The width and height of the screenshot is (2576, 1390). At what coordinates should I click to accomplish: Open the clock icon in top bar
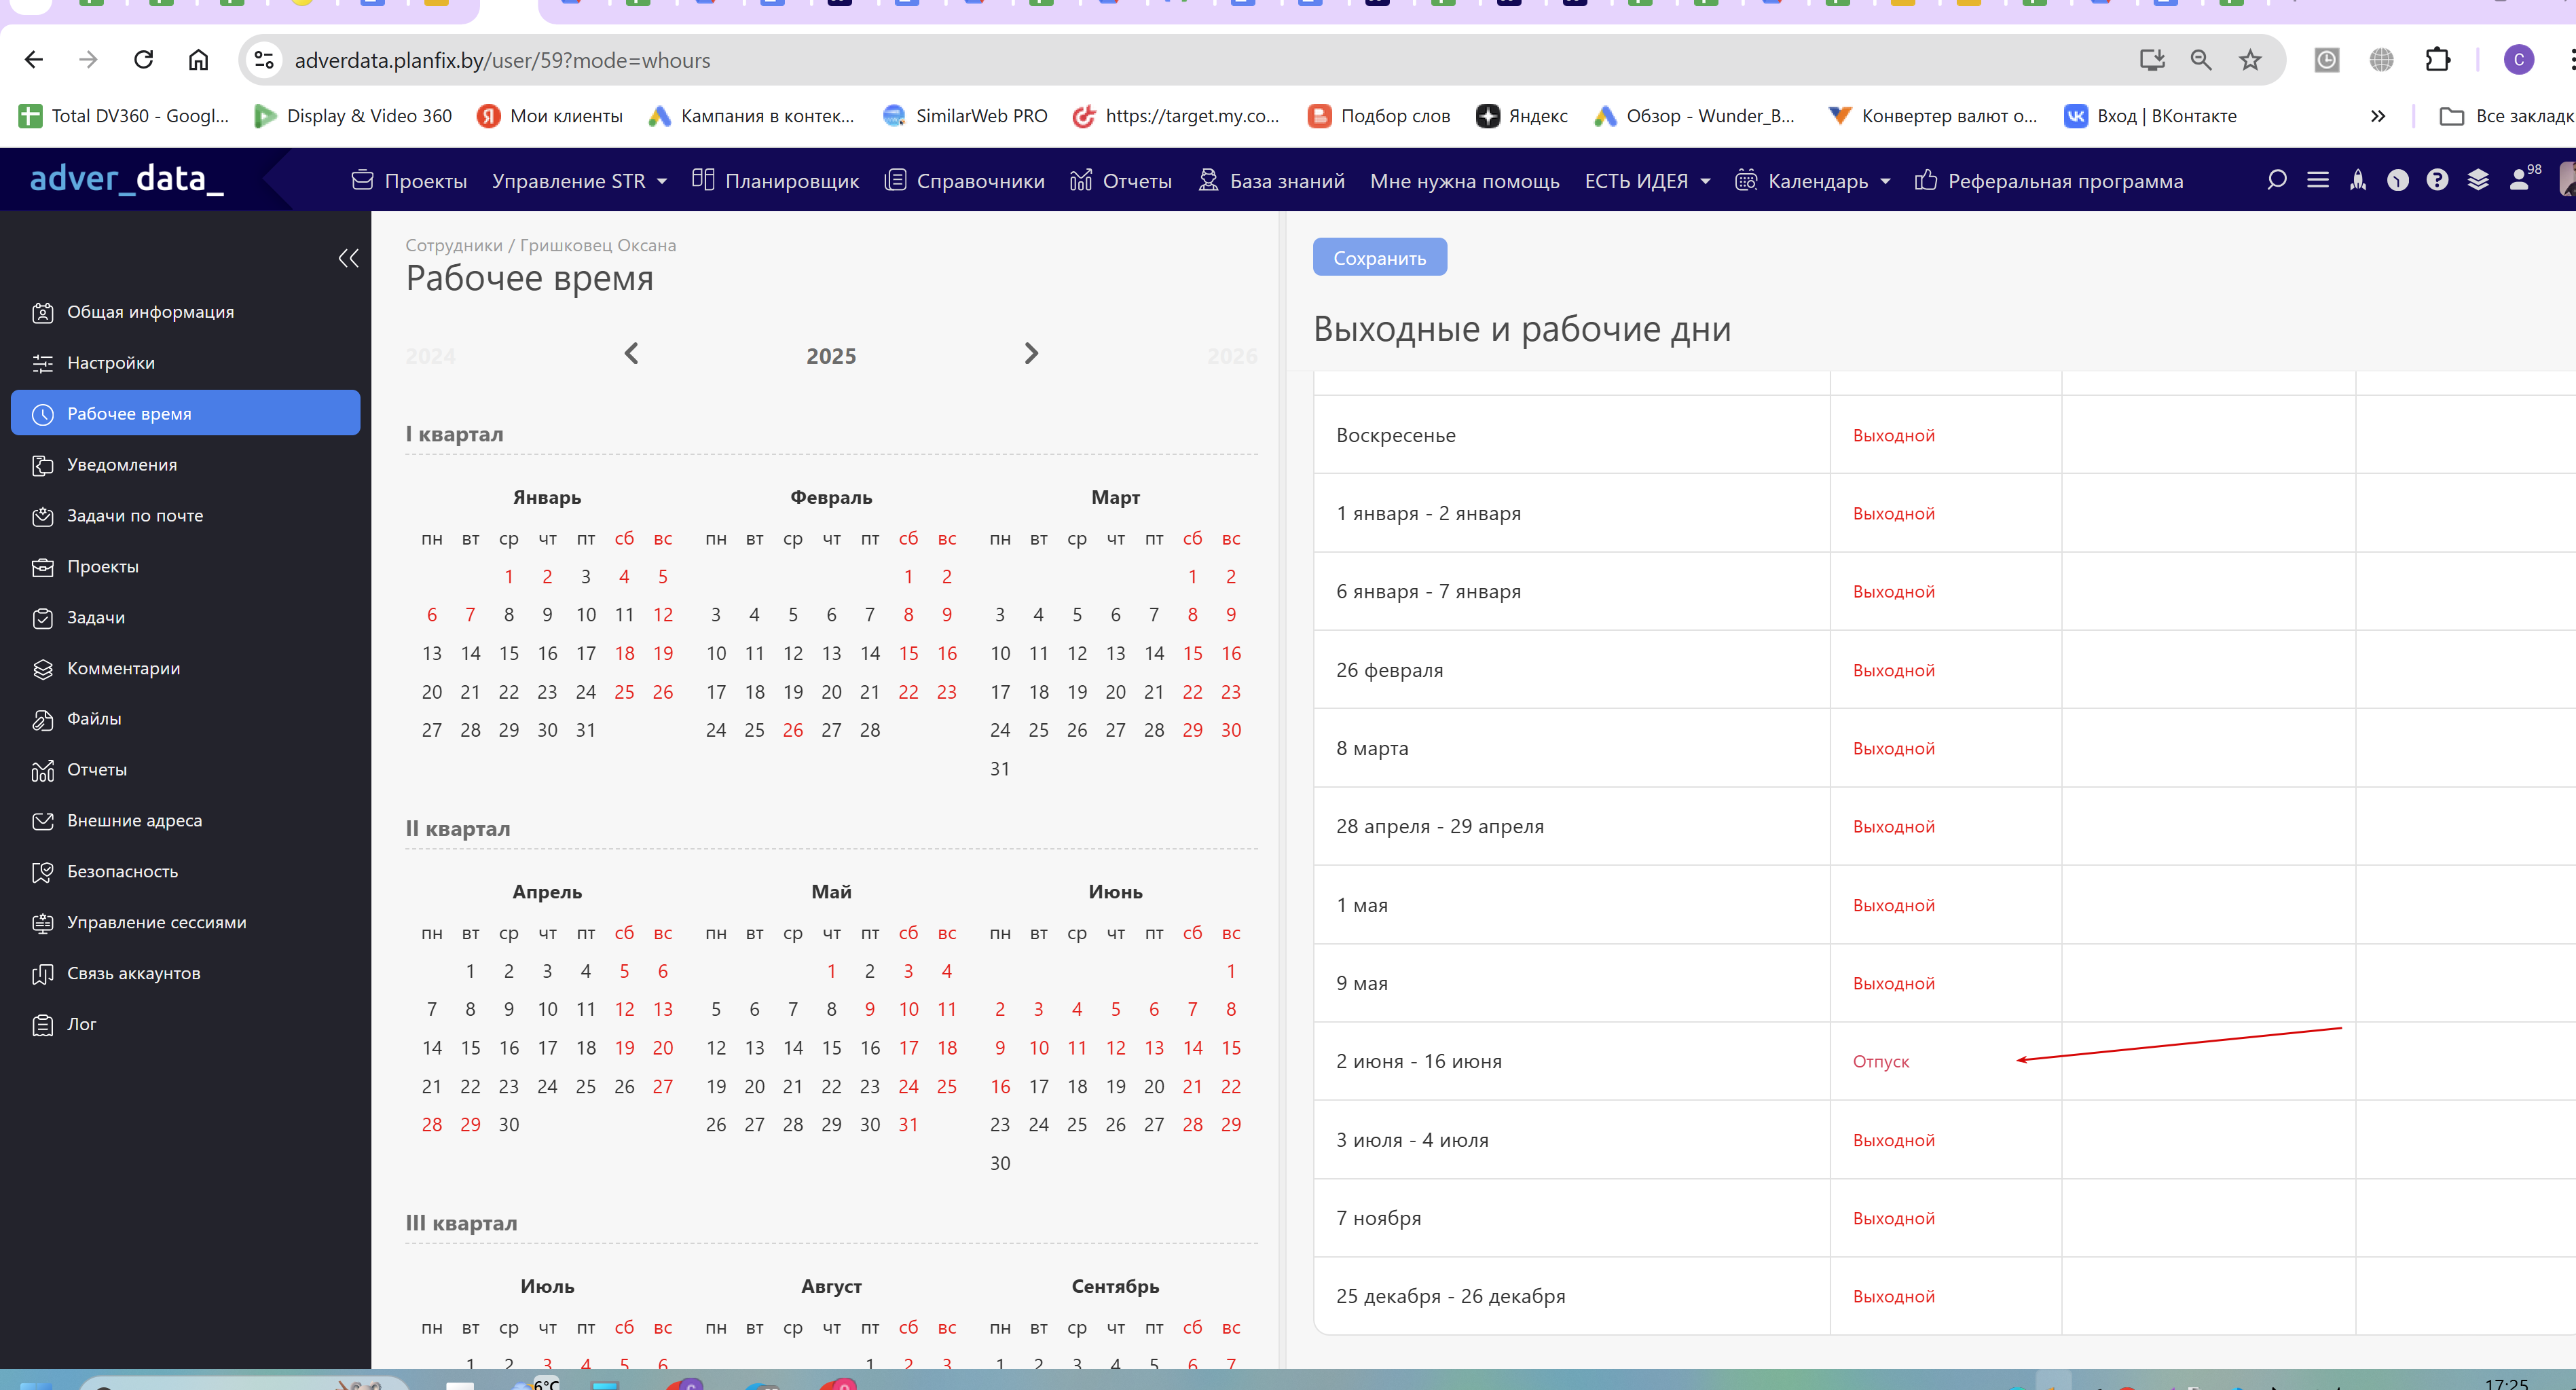tap(2397, 180)
